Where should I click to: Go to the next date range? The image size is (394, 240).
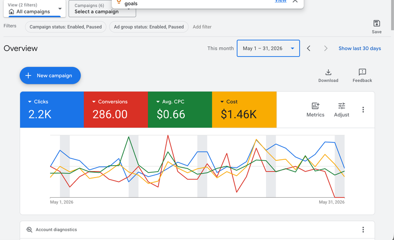(326, 48)
